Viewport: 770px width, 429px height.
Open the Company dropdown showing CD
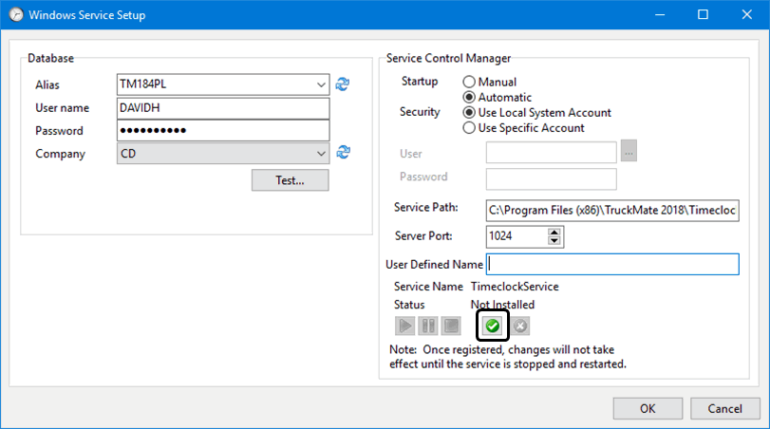pyautogui.click(x=319, y=154)
